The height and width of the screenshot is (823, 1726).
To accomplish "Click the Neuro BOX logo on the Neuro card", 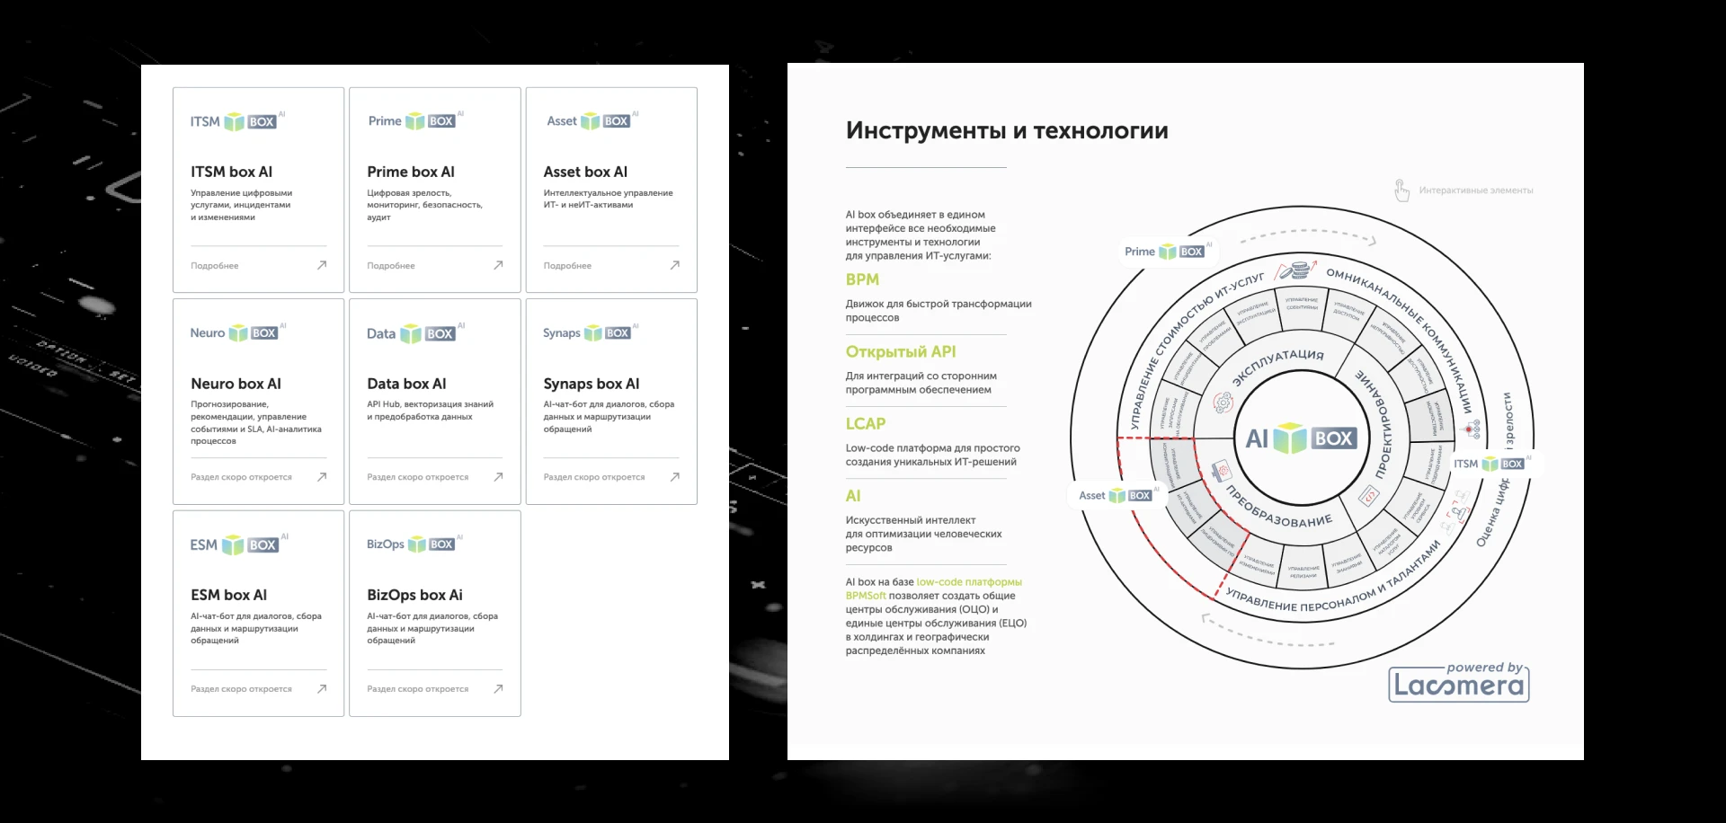I will coord(237,332).
